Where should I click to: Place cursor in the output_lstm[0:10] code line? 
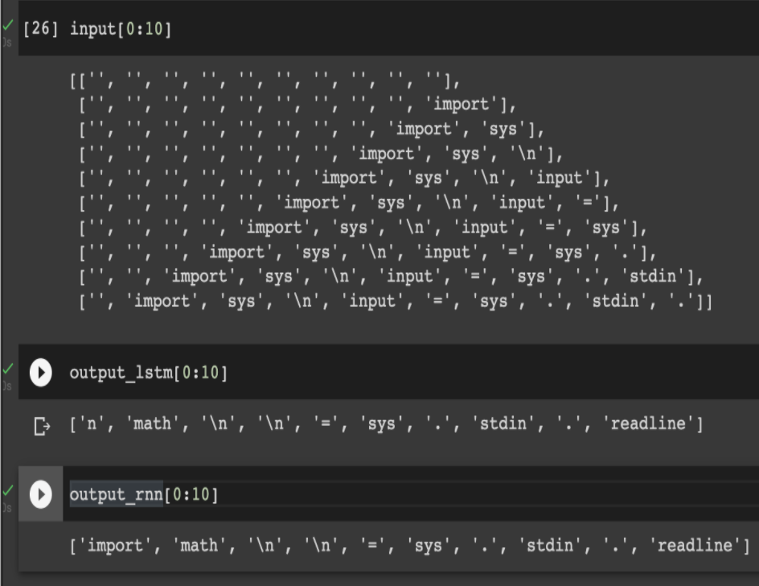tap(148, 373)
